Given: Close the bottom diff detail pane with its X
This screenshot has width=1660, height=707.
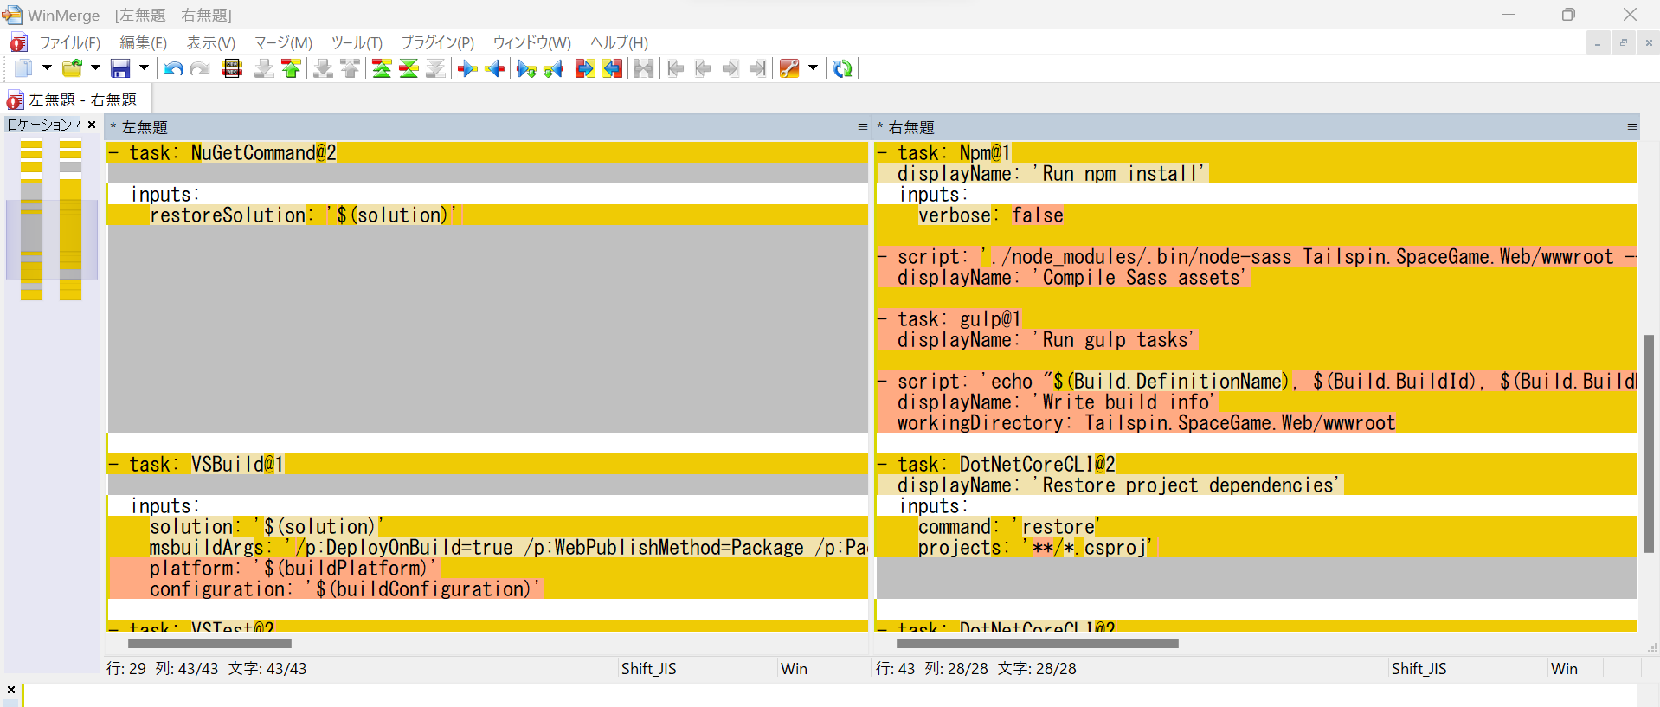Looking at the screenshot, I should click(x=11, y=690).
